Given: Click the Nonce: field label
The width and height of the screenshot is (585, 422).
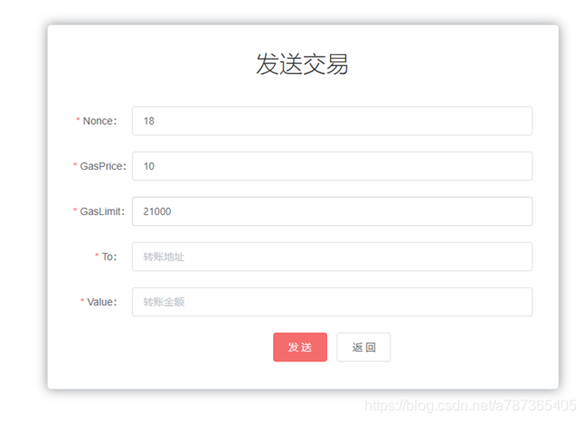Looking at the screenshot, I should [99, 121].
